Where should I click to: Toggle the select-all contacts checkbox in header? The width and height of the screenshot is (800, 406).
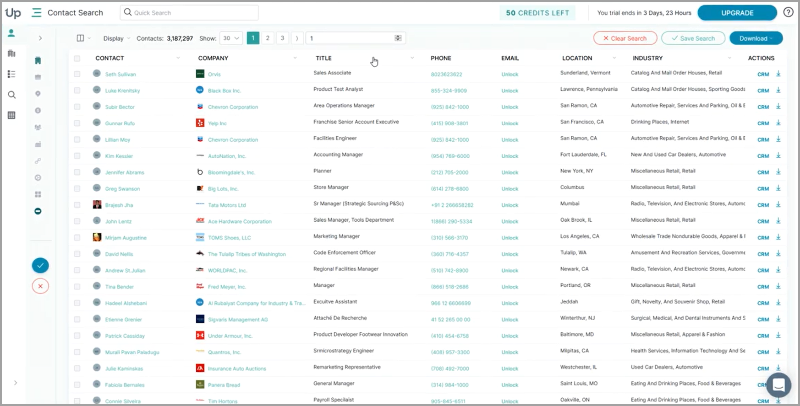coord(77,59)
